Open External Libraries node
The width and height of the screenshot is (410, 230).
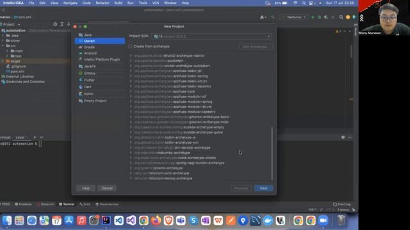[17, 77]
